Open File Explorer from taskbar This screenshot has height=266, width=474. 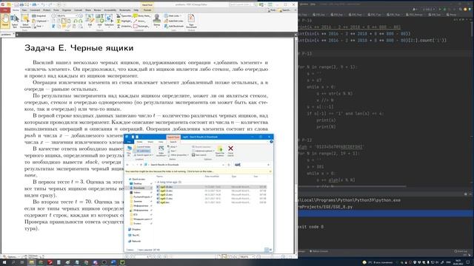pos(31,262)
